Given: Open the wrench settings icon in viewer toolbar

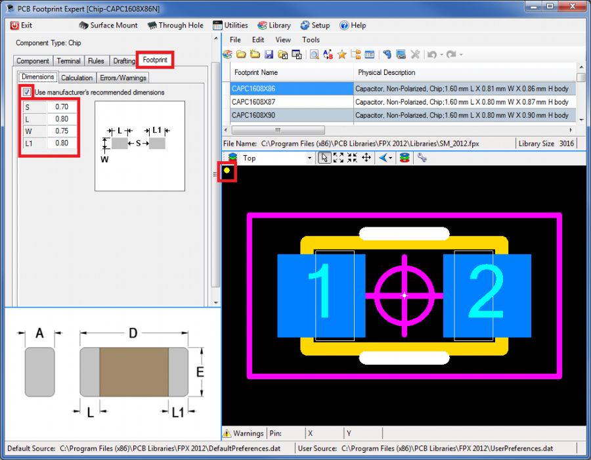Looking at the screenshot, I should 422,158.
